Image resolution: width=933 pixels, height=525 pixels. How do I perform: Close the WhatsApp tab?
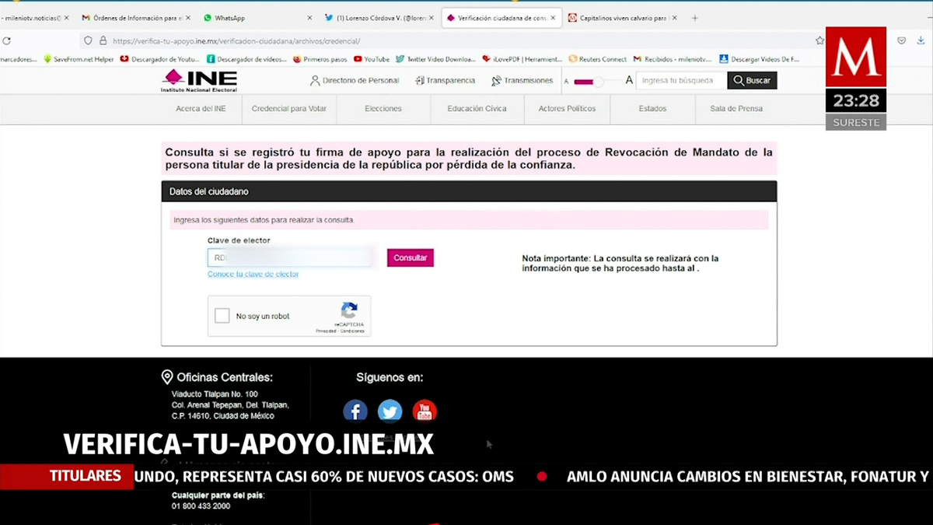coord(309,18)
